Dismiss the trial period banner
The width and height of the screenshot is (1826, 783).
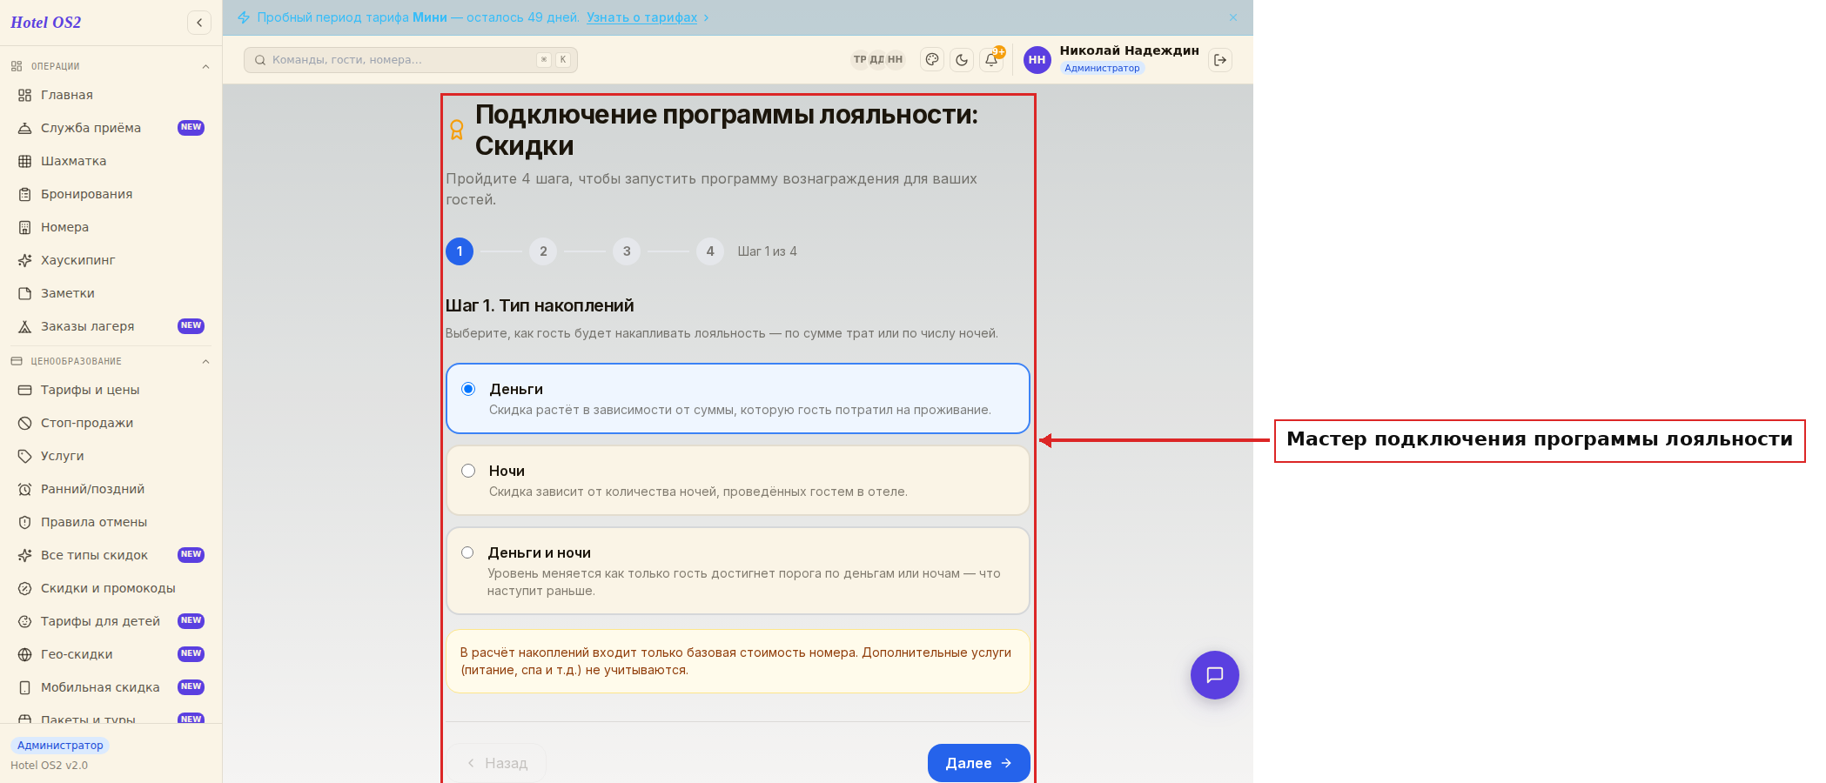coord(1233,17)
